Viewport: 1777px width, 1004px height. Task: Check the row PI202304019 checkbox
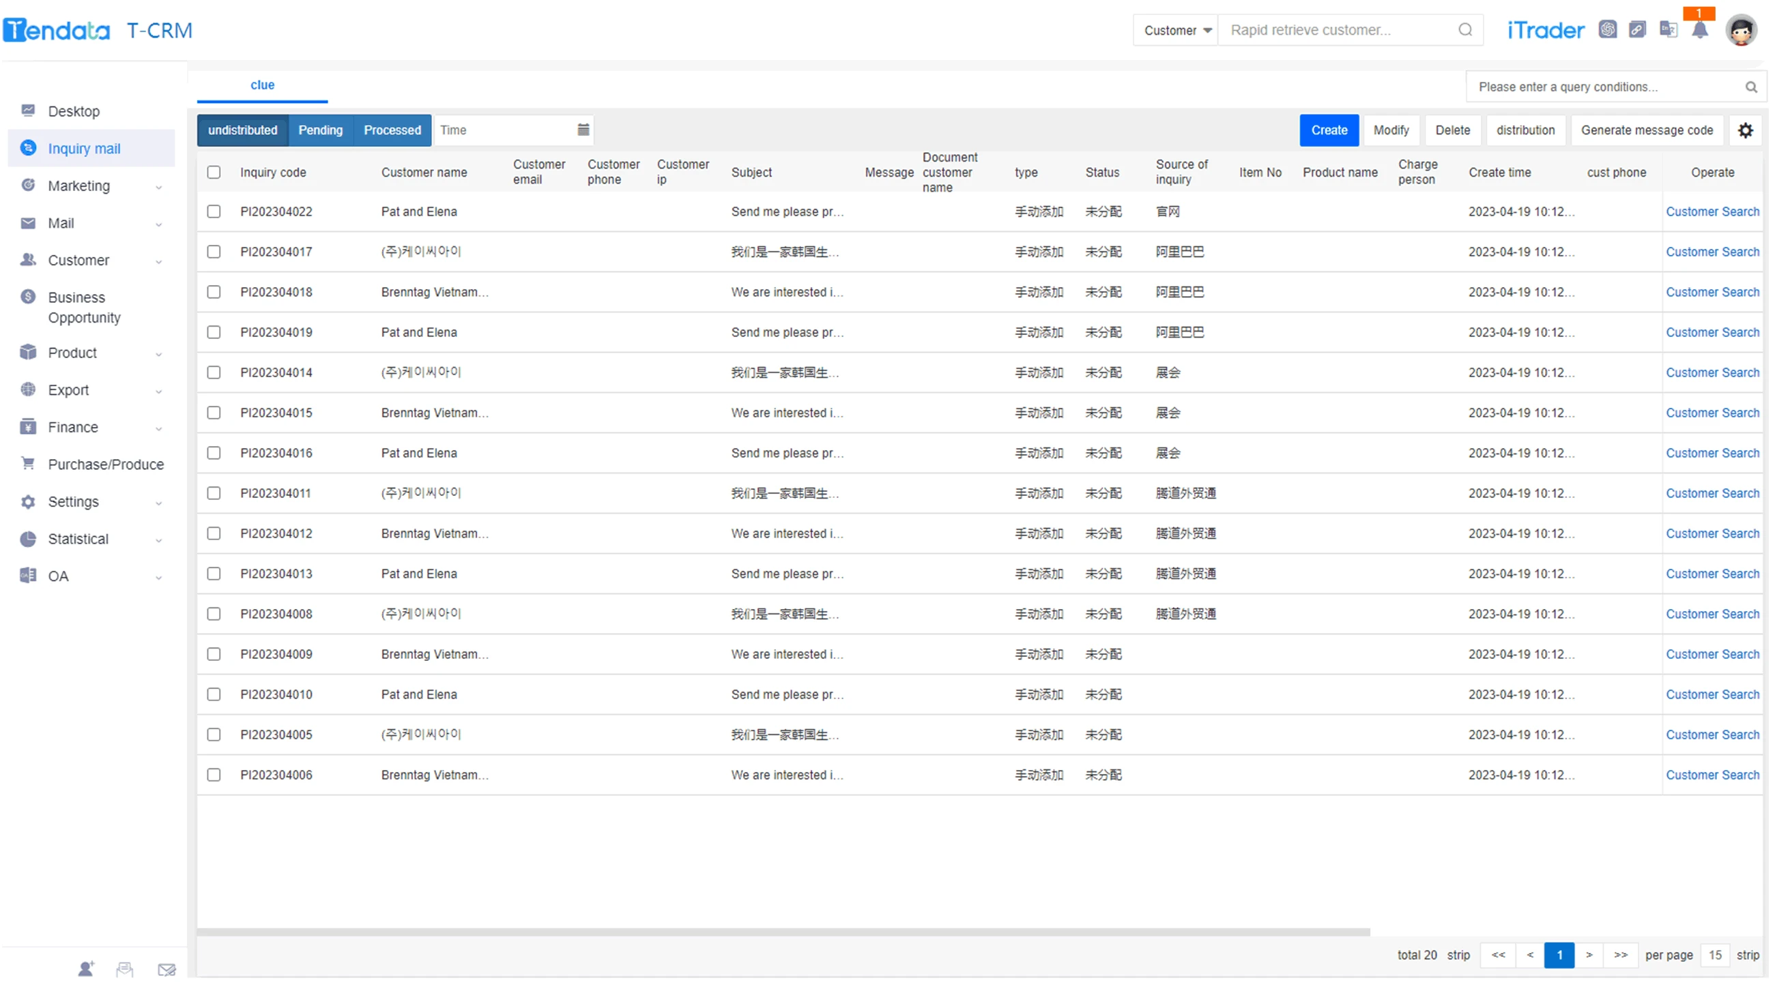(x=214, y=331)
